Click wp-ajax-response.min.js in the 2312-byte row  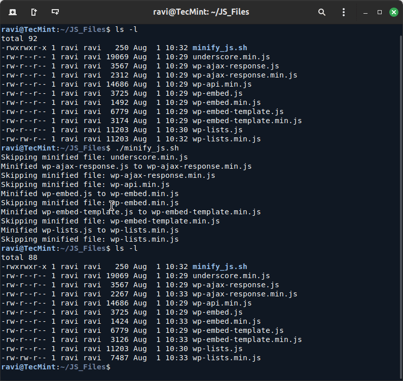pos(245,75)
